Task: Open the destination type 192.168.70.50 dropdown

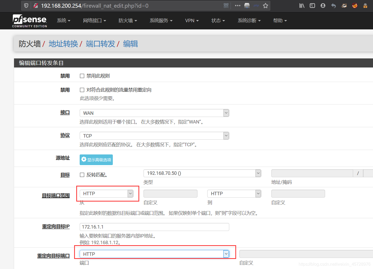Action: tap(202, 173)
